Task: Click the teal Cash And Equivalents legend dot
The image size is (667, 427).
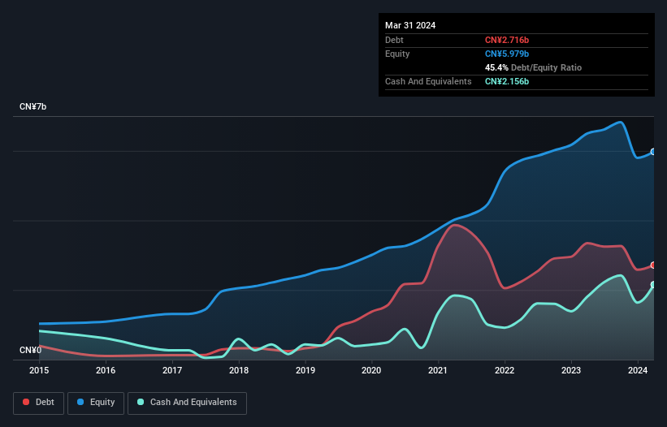Action: coord(141,402)
